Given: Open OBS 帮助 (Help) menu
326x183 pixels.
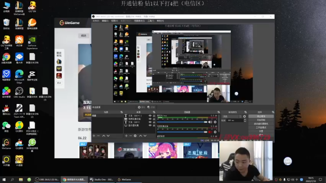Looking at the screenshot, I should [x=160, y=21].
